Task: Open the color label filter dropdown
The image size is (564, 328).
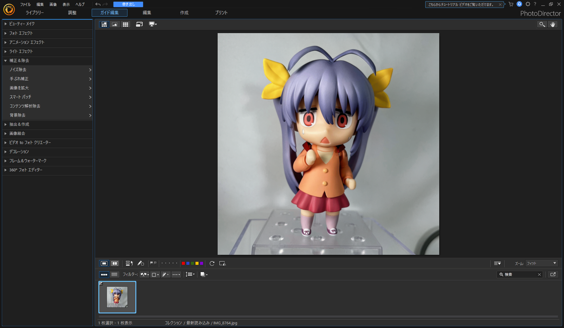Action: [155, 274]
